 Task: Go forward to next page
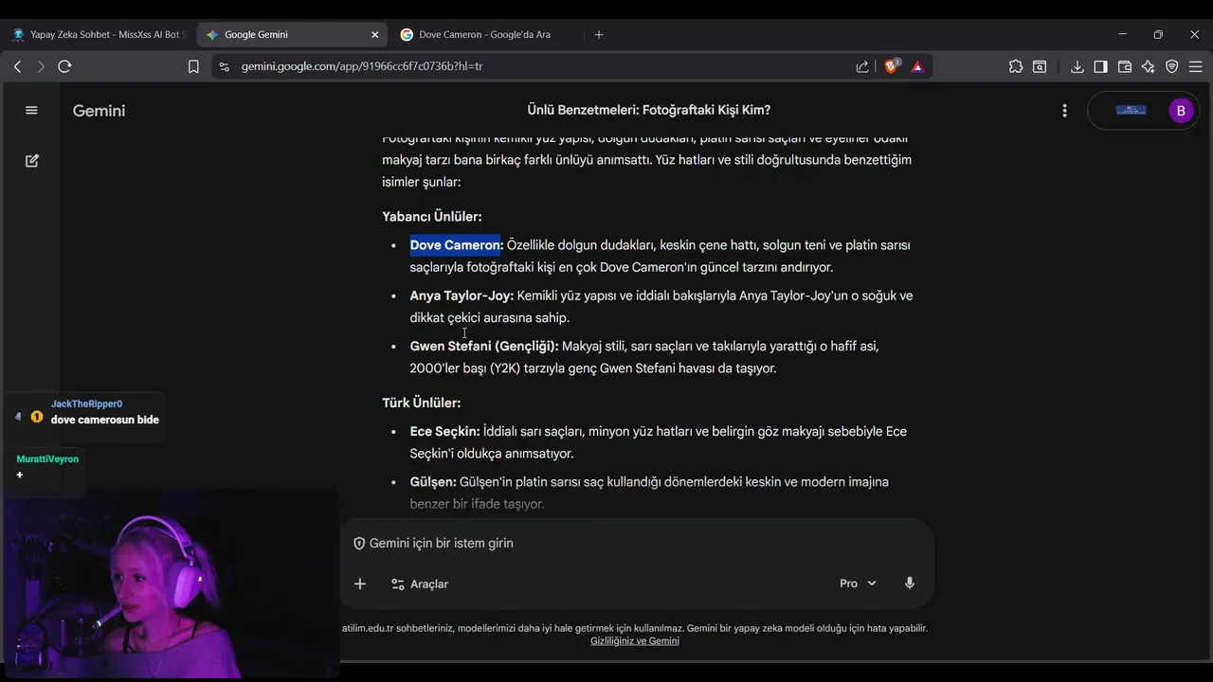click(41, 66)
